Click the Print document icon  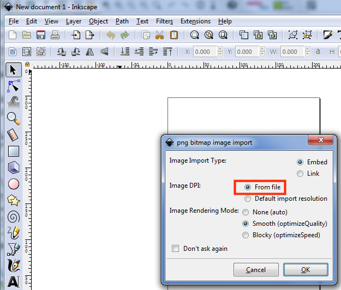pyautogui.click(x=55, y=35)
